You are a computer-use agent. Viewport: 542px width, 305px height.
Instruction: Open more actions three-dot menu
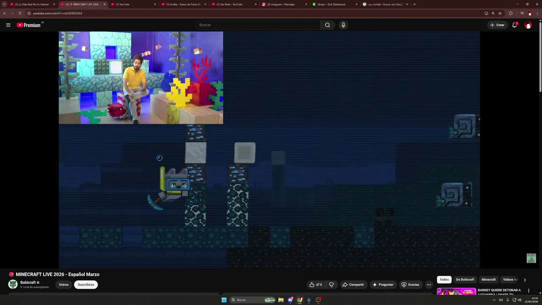pyautogui.click(x=429, y=285)
